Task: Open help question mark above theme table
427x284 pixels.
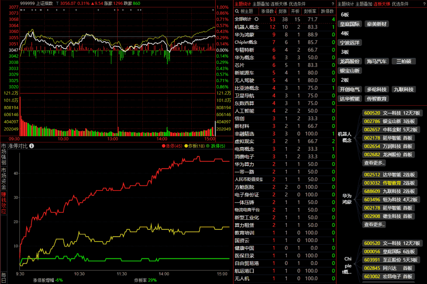Action: tap(333, 4)
